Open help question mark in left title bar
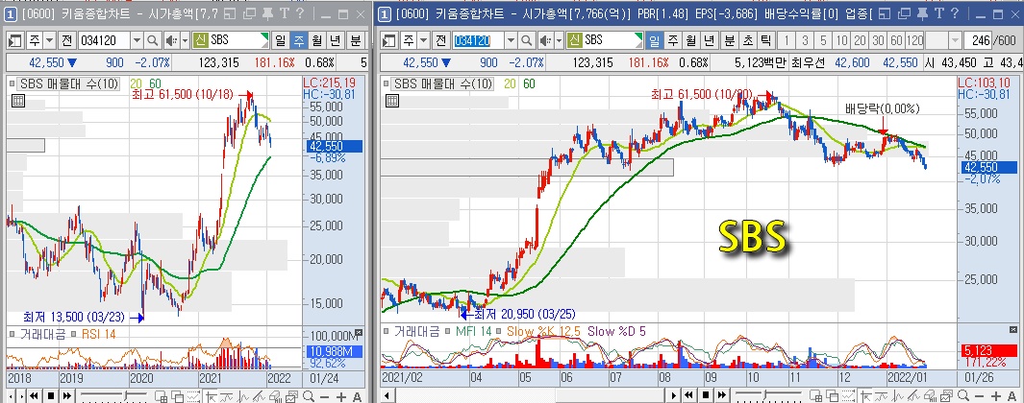The height and width of the screenshot is (403, 1024). click(x=300, y=13)
